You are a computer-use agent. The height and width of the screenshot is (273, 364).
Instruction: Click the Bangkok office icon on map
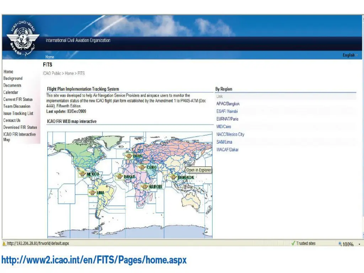click(173, 177)
